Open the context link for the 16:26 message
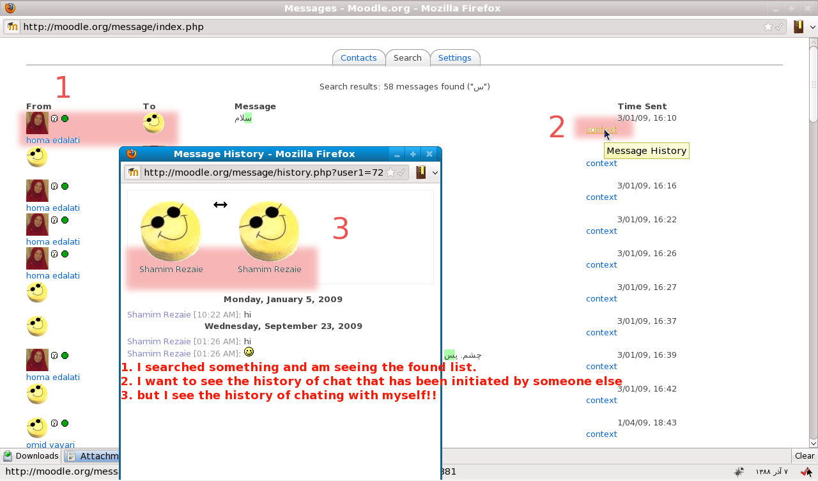This screenshot has width=818, height=481. pos(601,265)
